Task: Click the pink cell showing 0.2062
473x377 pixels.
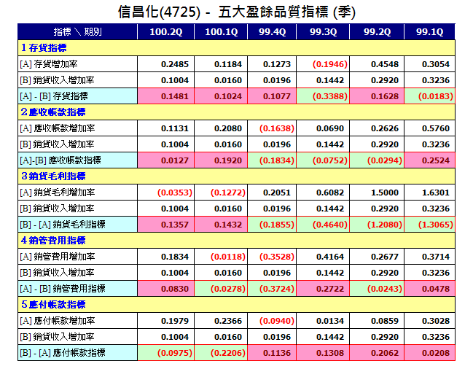Action: [377, 353]
